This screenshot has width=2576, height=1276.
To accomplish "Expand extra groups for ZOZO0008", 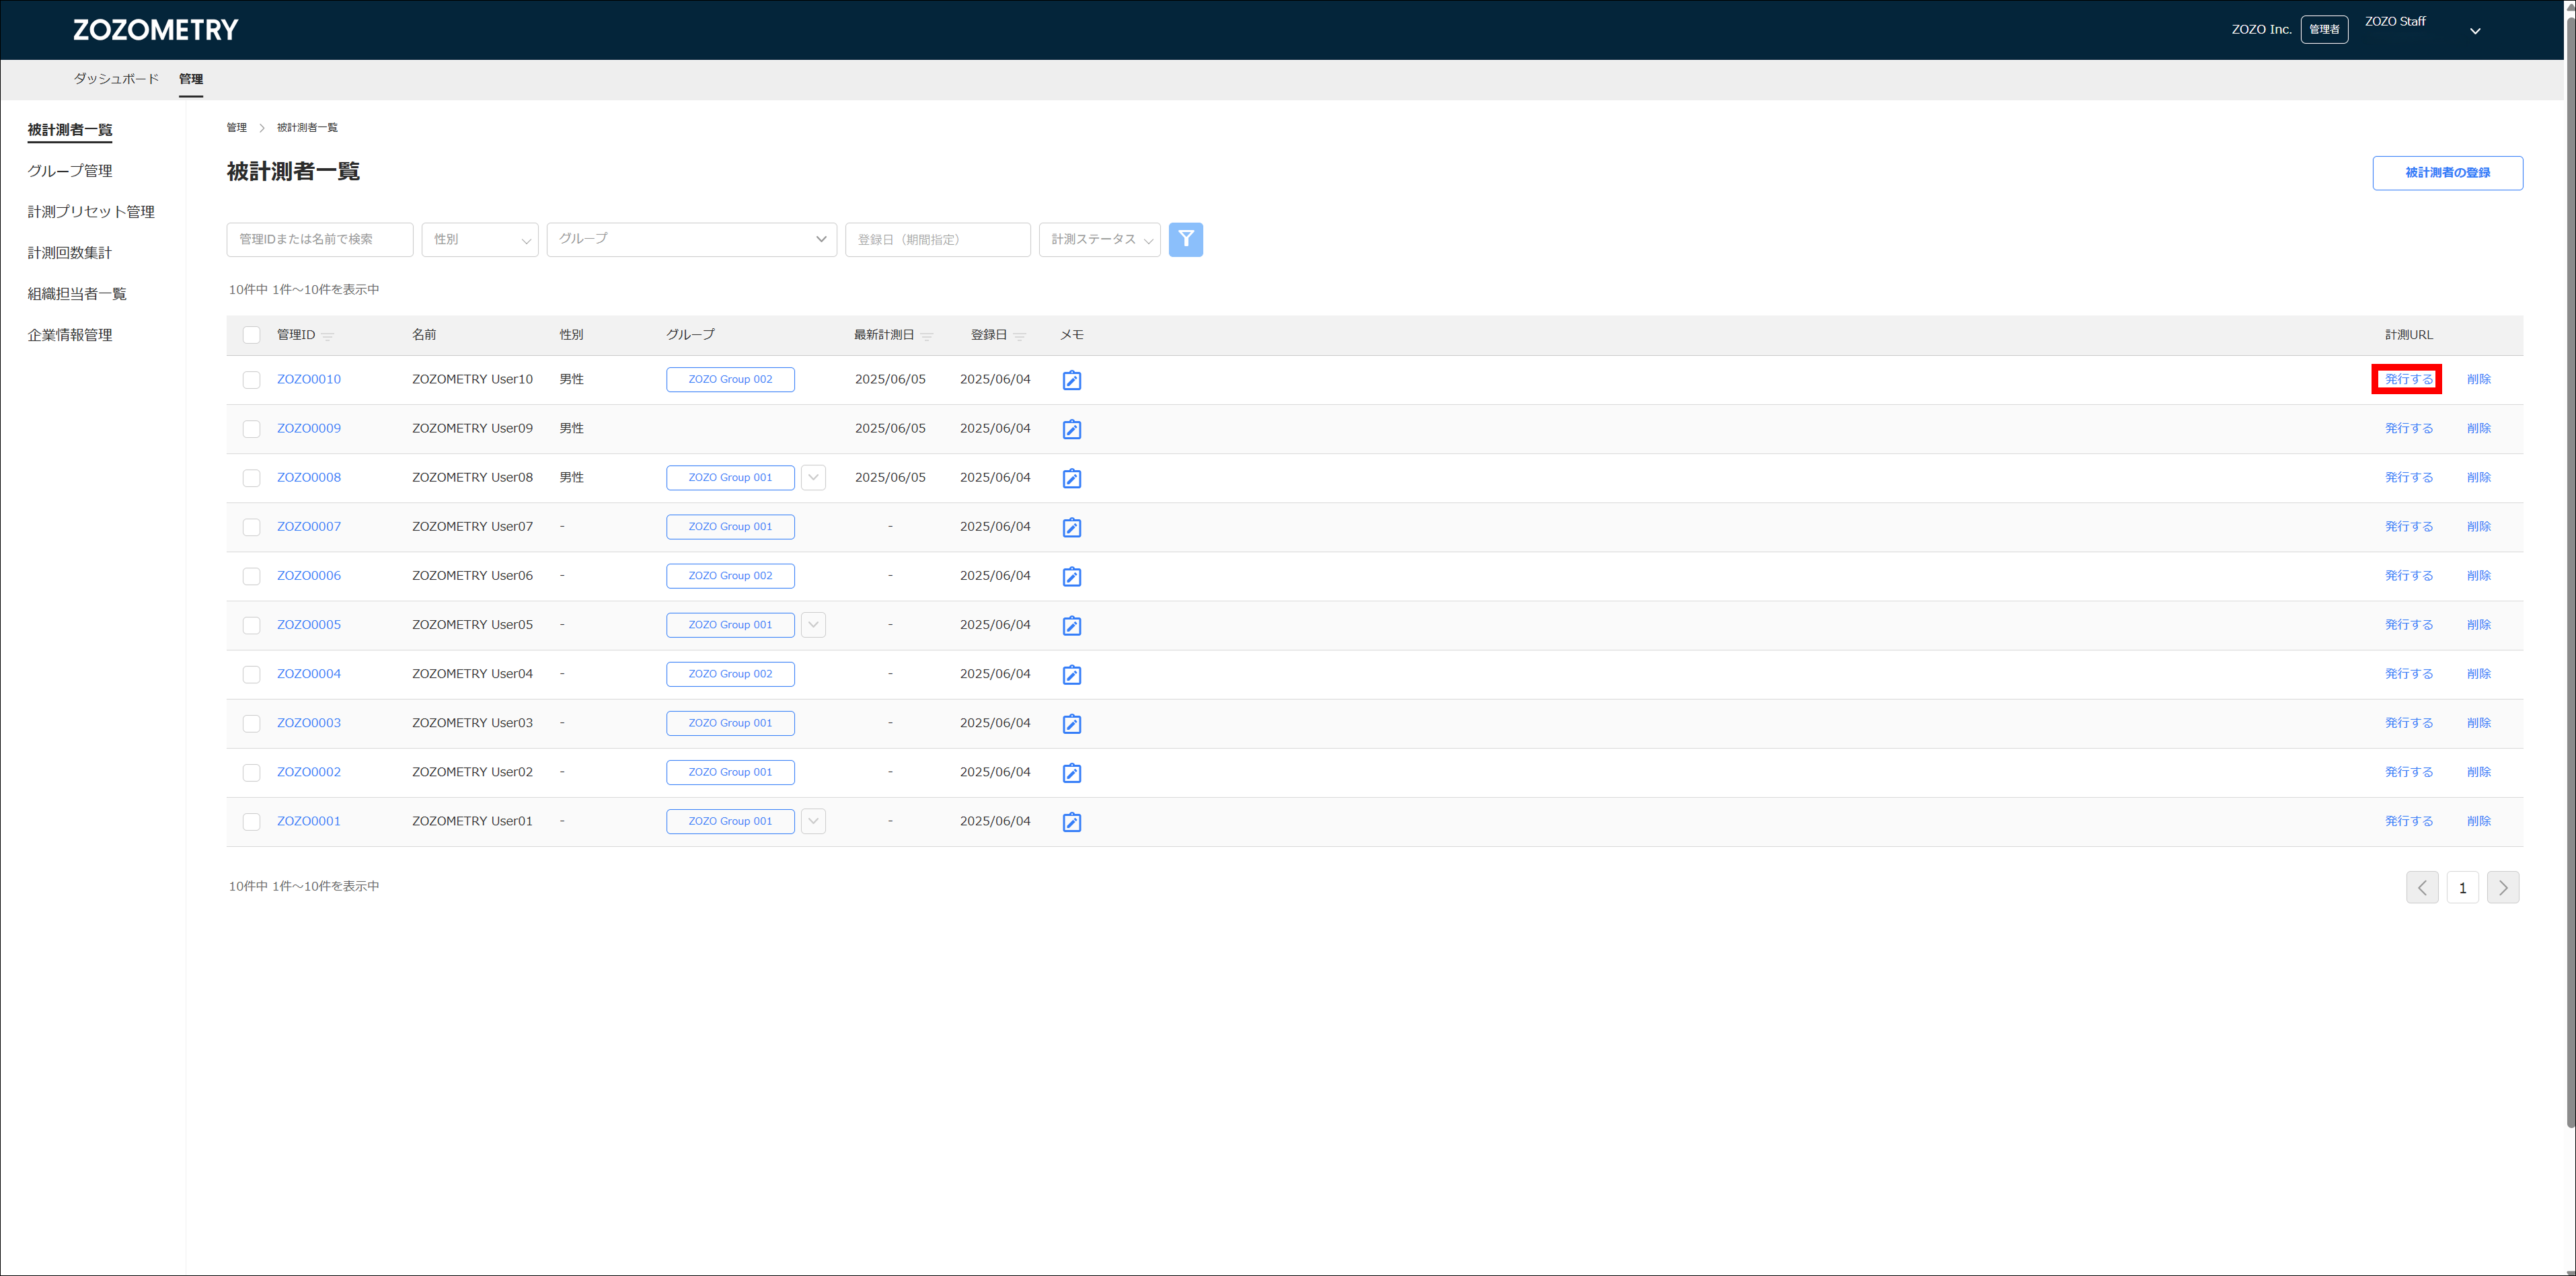I will 813,477.
